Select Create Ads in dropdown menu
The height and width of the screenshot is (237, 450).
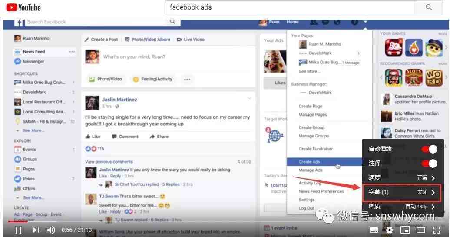point(324,162)
